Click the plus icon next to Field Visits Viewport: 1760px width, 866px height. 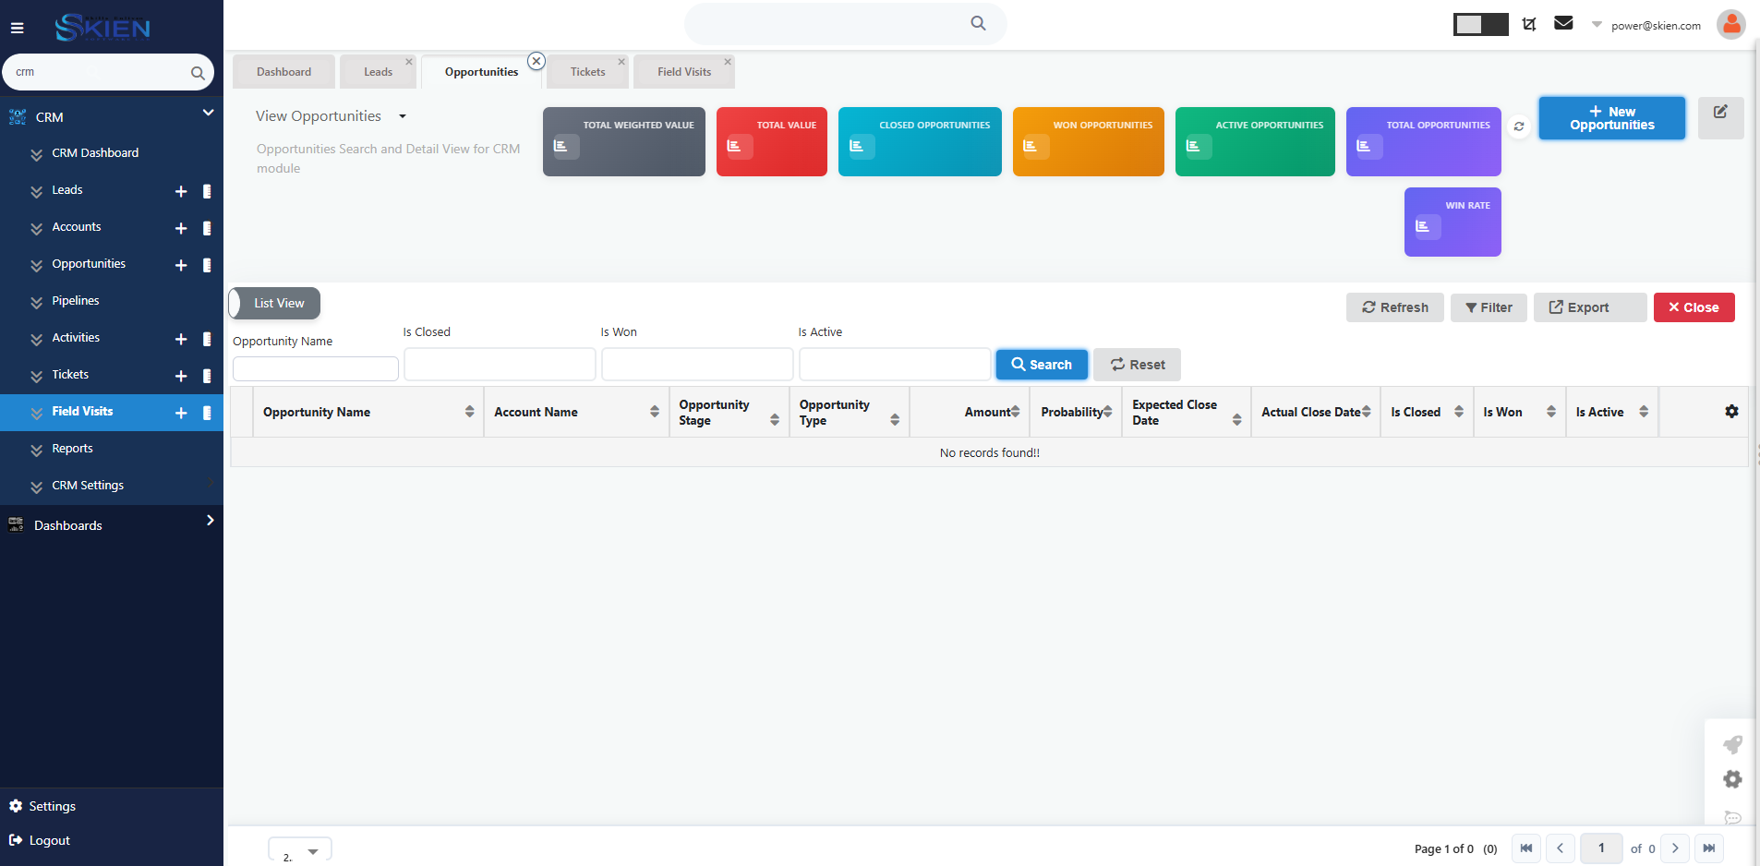[180, 414]
